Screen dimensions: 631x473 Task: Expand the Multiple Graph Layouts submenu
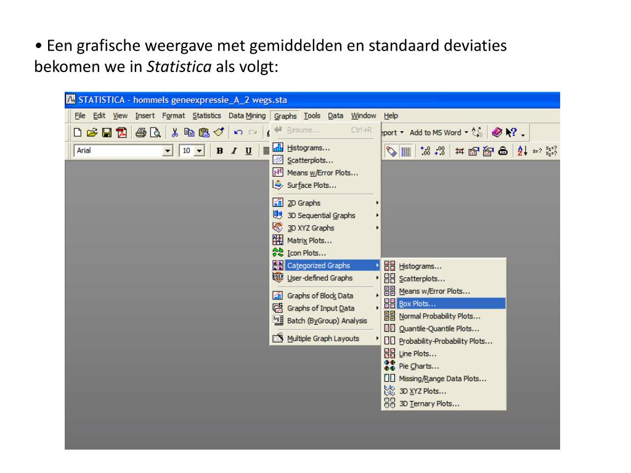pos(325,338)
